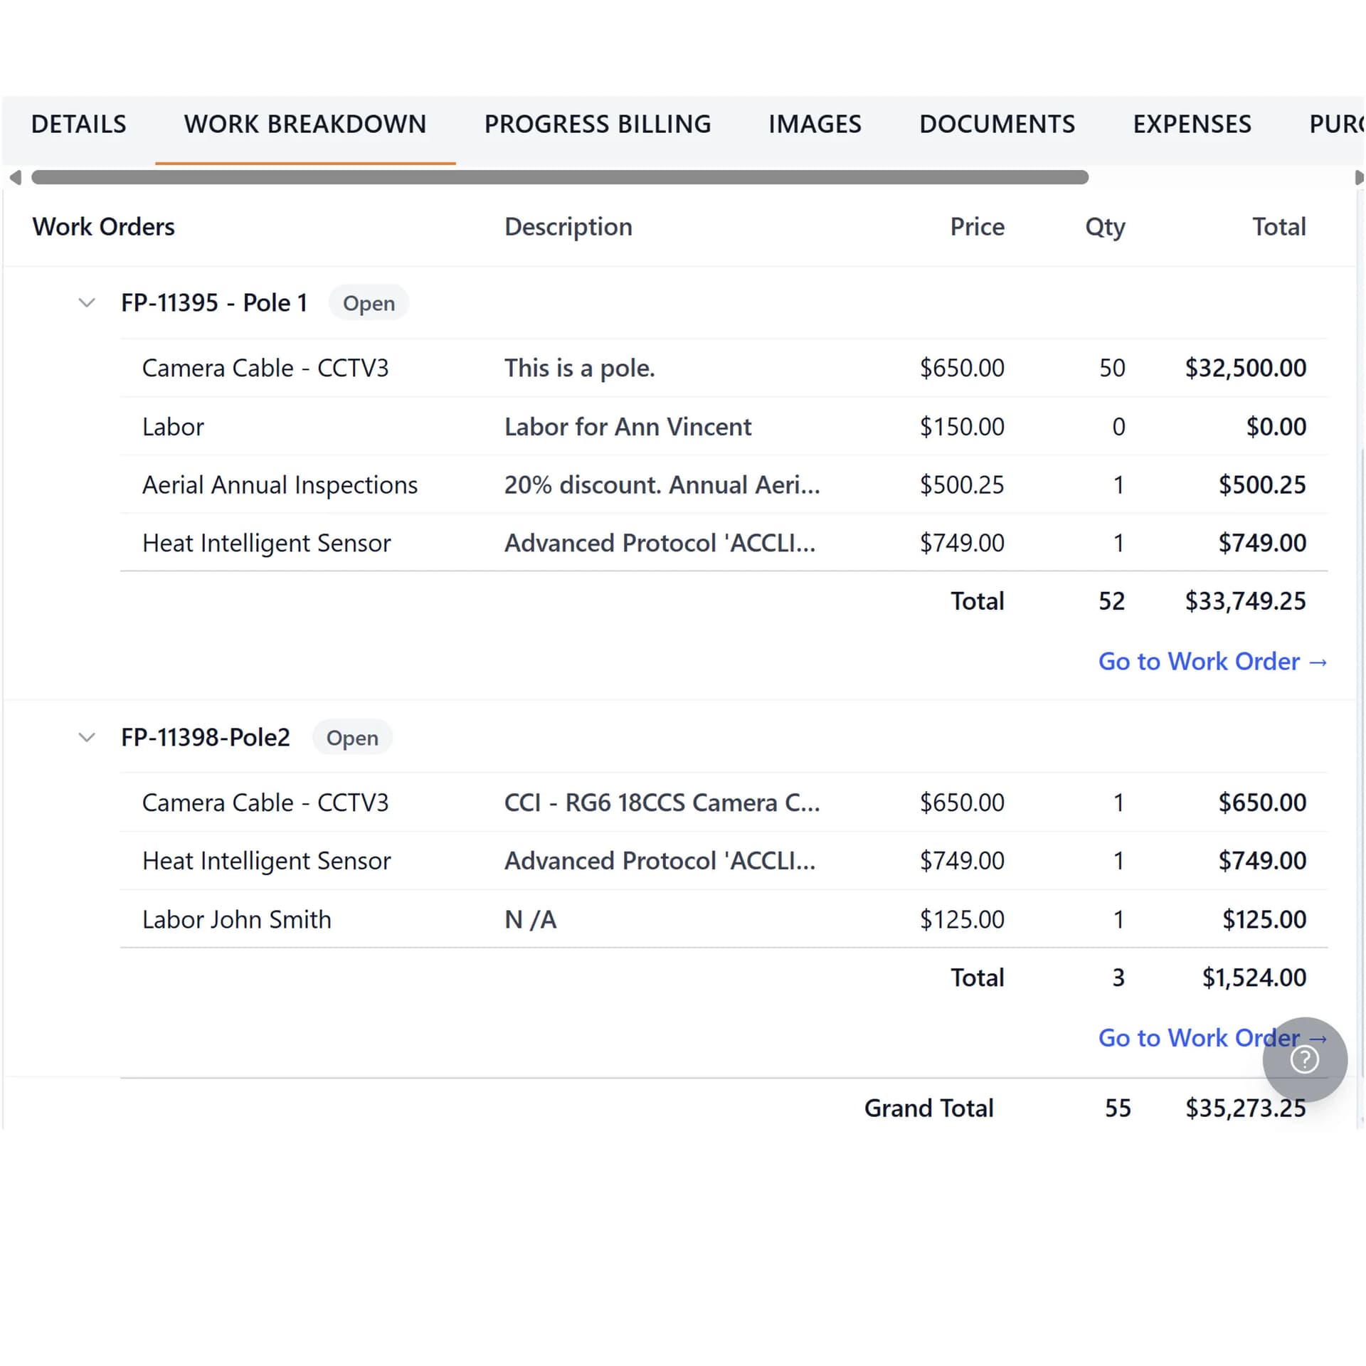This screenshot has width=1366, height=1366.
Task: Click the horizontal tab scrollbar thumb
Action: click(560, 177)
